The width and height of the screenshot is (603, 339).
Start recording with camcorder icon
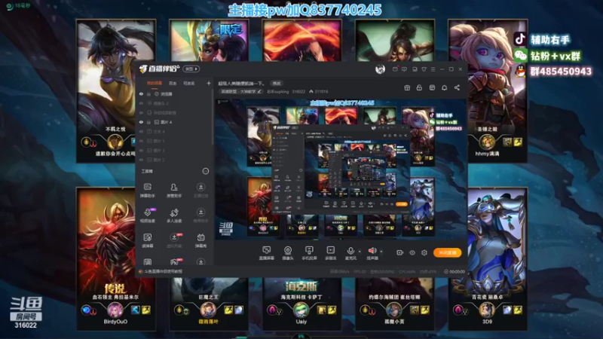pos(399,252)
